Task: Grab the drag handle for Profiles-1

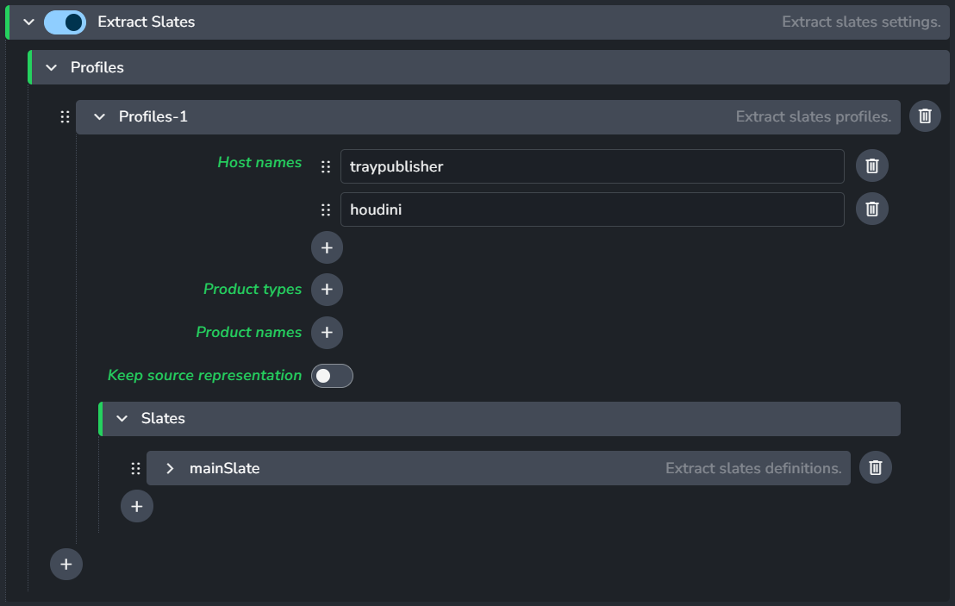Action: point(65,116)
